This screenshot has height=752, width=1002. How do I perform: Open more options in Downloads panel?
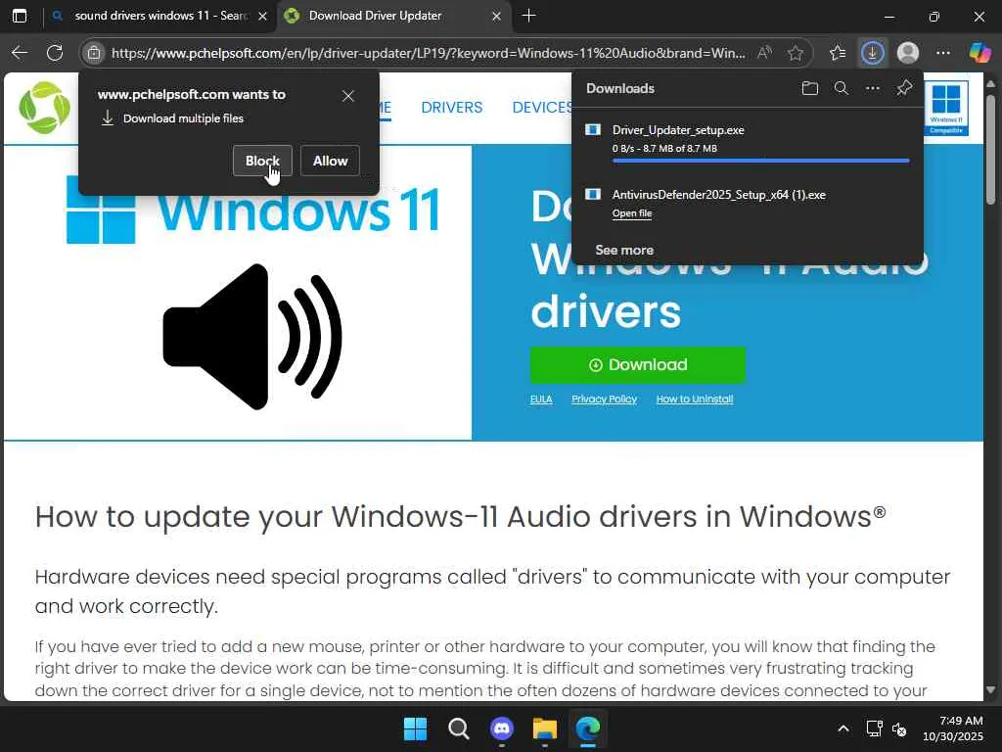coord(872,88)
